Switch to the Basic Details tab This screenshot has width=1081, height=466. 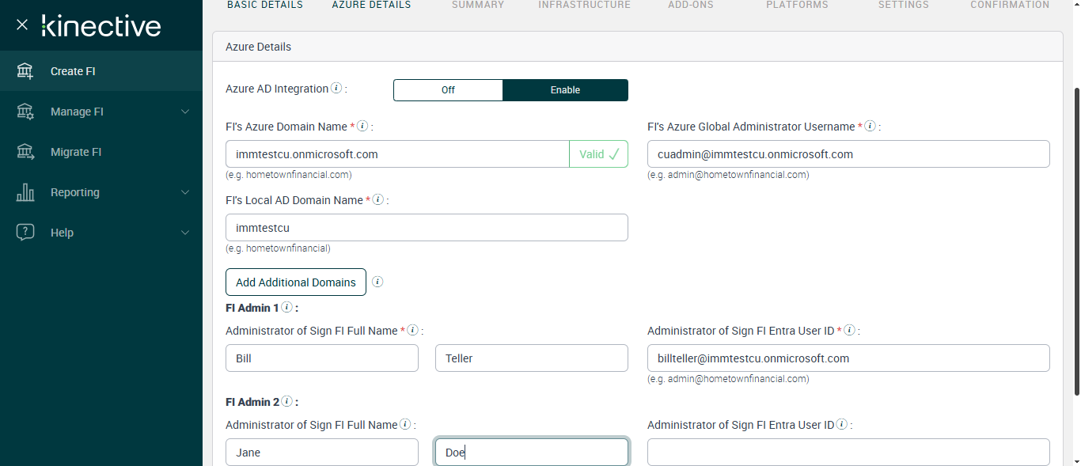[x=264, y=5]
